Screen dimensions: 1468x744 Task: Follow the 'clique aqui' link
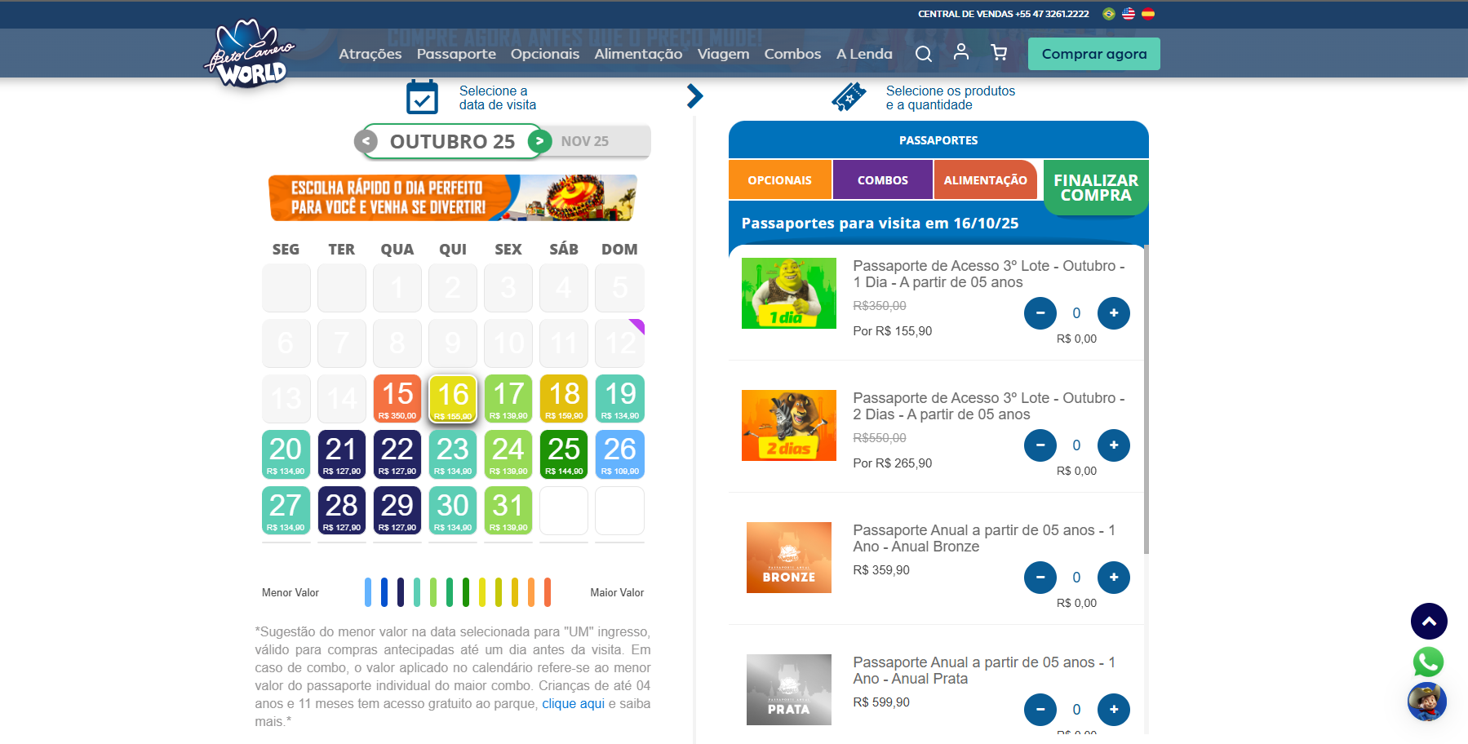(573, 703)
